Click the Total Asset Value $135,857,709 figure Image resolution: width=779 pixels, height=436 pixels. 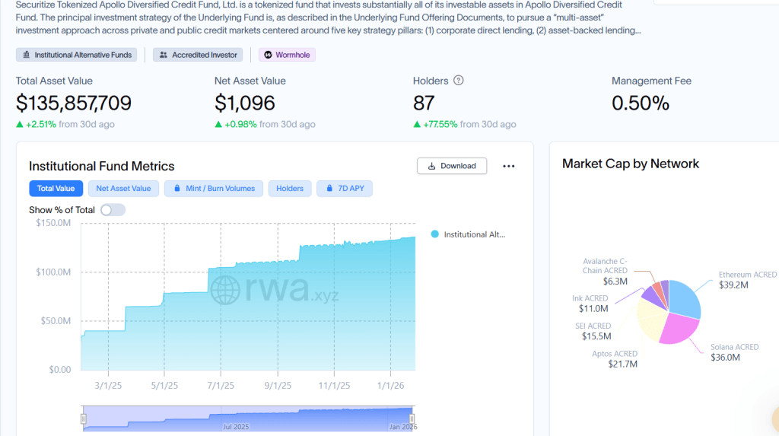[x=74, y=103]
